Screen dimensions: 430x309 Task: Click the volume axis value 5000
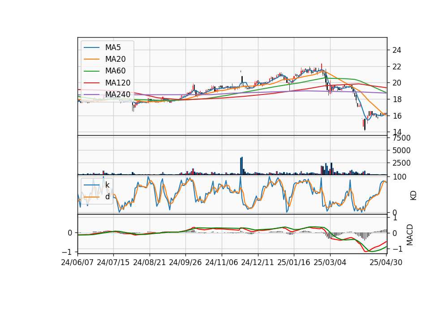point(401,150)
